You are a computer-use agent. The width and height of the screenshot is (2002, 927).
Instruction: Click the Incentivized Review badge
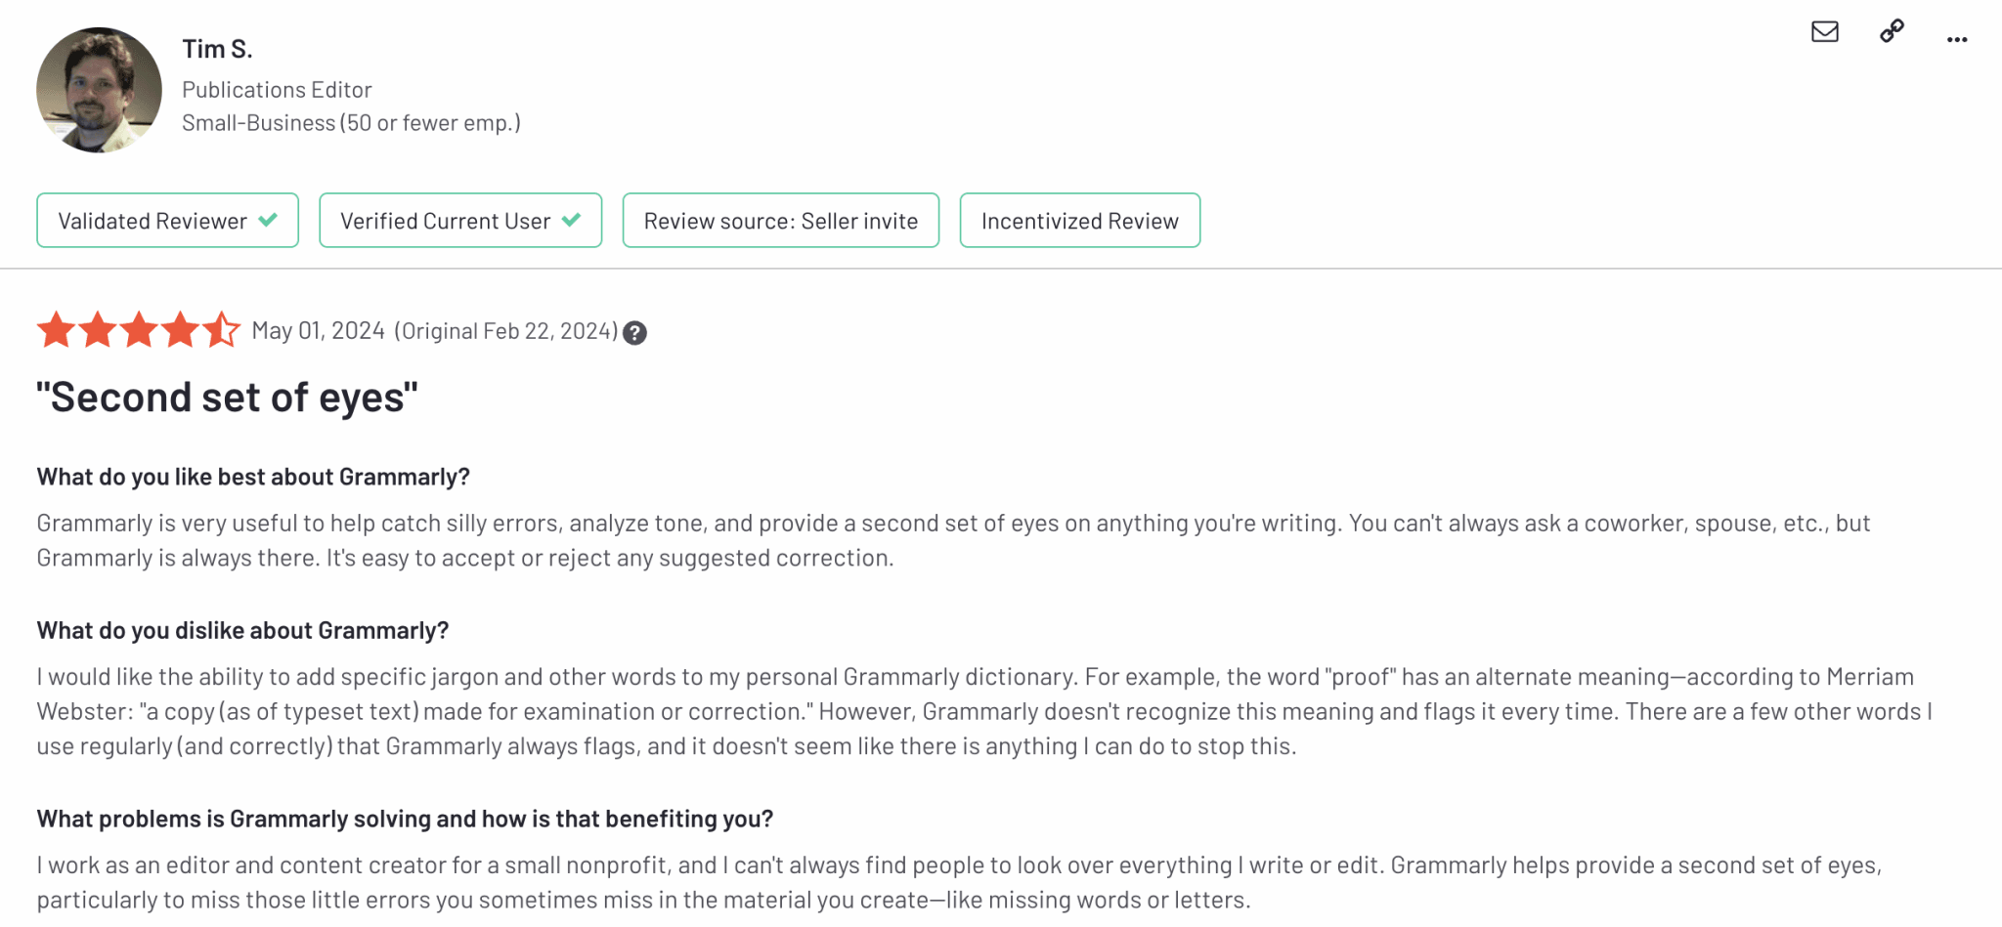1080,221
